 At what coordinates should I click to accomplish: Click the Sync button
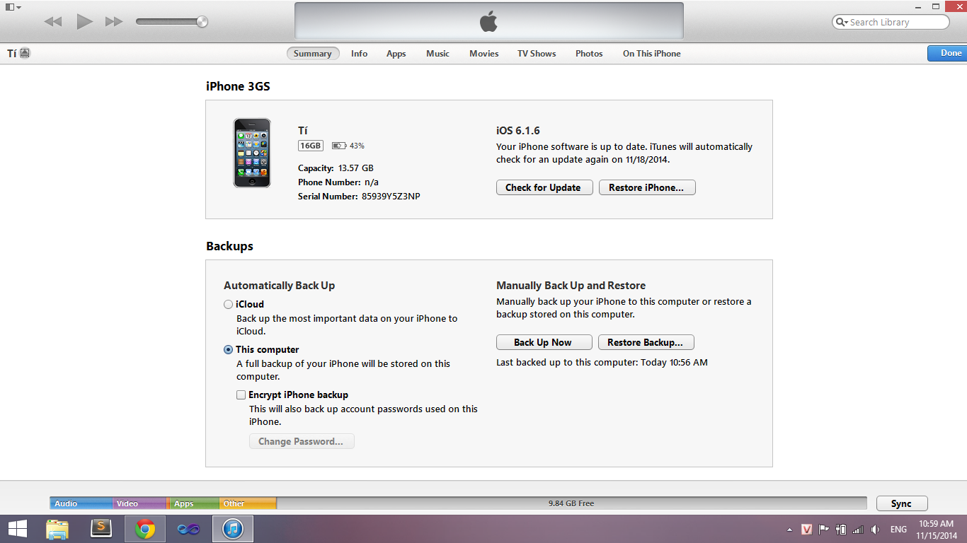coord(902,503)
